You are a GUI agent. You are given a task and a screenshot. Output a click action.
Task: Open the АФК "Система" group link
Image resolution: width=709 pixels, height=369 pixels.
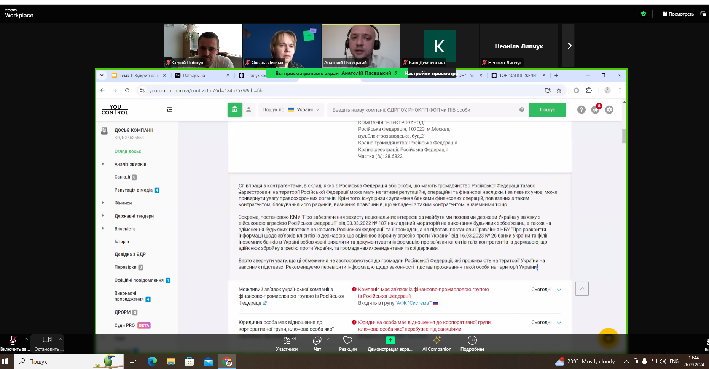414,303
